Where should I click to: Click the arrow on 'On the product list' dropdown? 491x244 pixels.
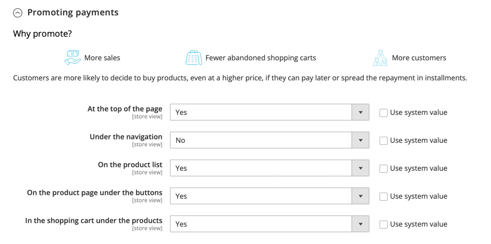coord(360,168)
